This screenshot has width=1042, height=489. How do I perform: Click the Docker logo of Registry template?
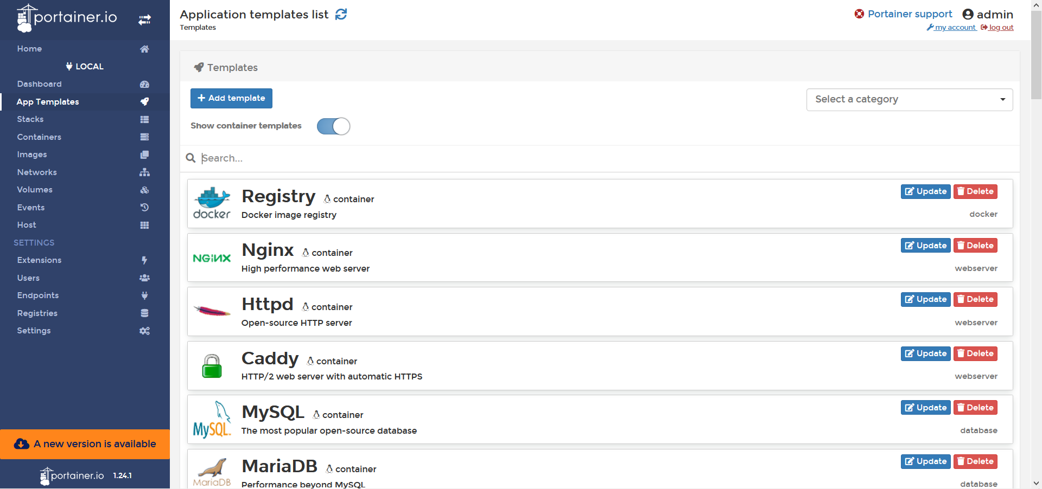tap(212, 203)
